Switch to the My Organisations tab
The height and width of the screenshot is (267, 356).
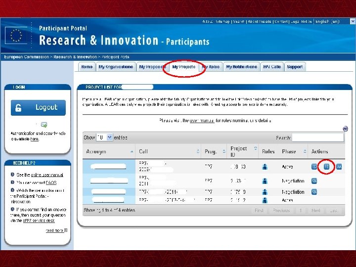click(116, 67)
